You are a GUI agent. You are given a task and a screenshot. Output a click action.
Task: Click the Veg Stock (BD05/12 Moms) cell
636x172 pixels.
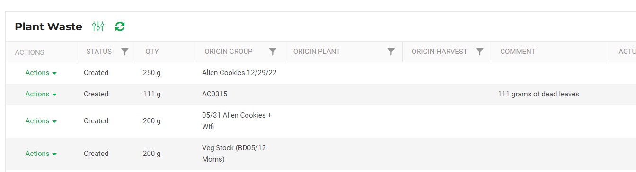coord(234,154)
